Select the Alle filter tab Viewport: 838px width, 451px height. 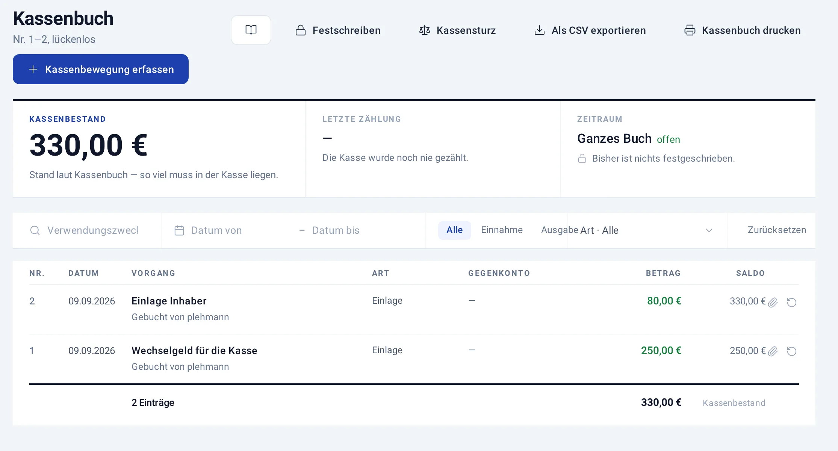tap(454, 230)
